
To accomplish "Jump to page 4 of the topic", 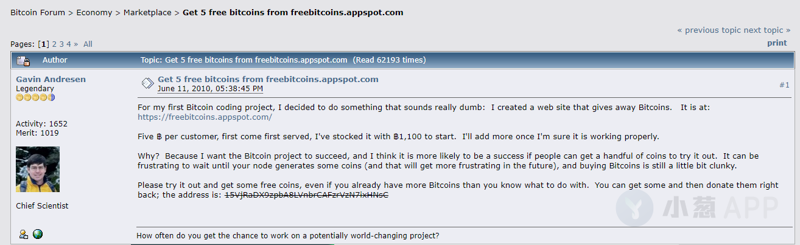I will tap(69, 44).
